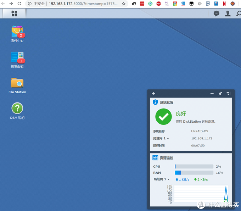Image resolution: width=241 pixels, height=211 pixels.
Task: Click system name value UNRAID-DS
Action: [200, 131]
